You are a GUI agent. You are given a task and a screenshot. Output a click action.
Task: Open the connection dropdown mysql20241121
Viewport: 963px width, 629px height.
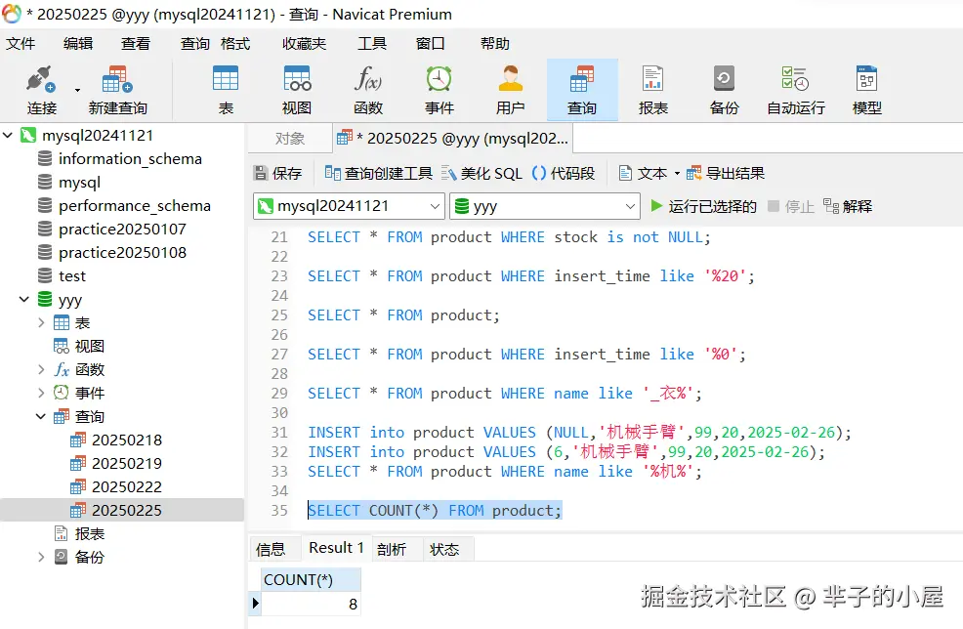[349, 206]
